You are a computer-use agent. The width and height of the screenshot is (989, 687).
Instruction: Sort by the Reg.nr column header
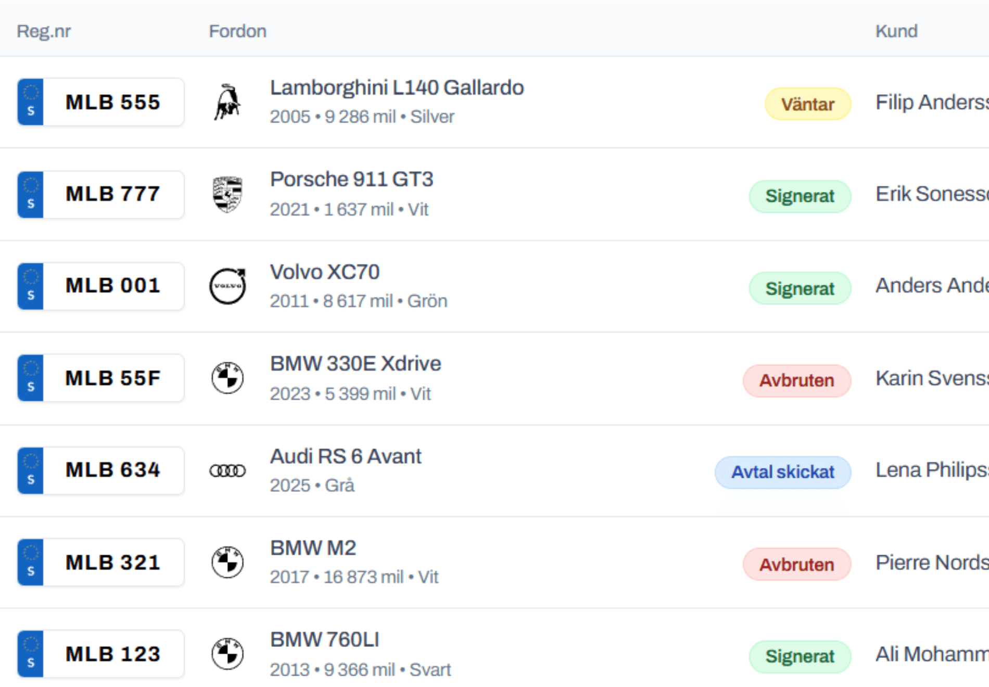point(44,31)
